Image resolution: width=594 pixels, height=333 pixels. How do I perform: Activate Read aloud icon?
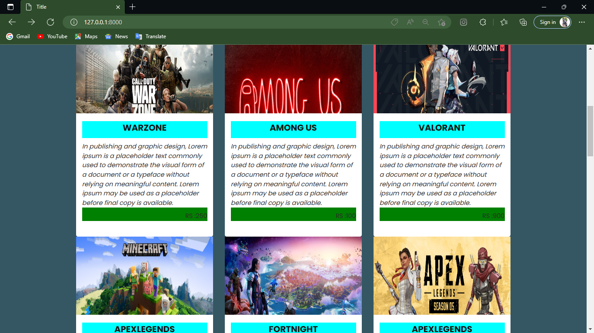(410, 22)
